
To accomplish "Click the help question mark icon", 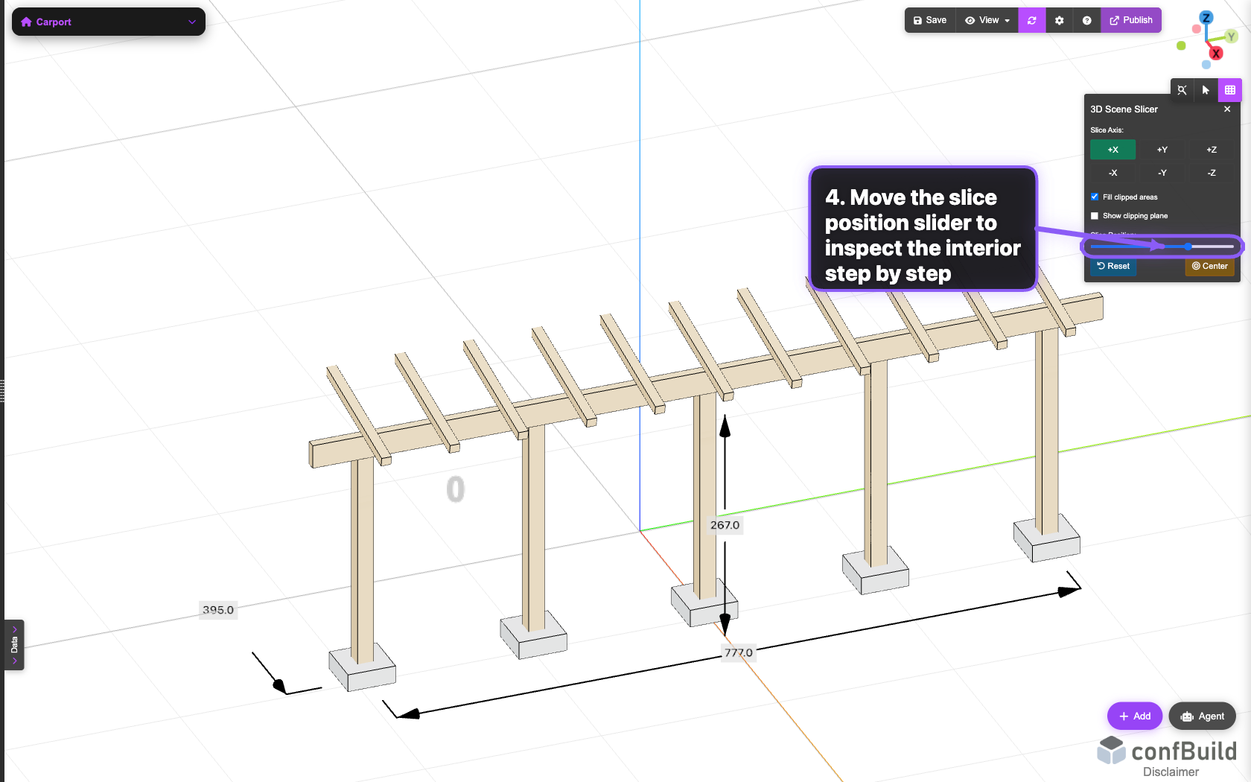I will coord(1086,20).
